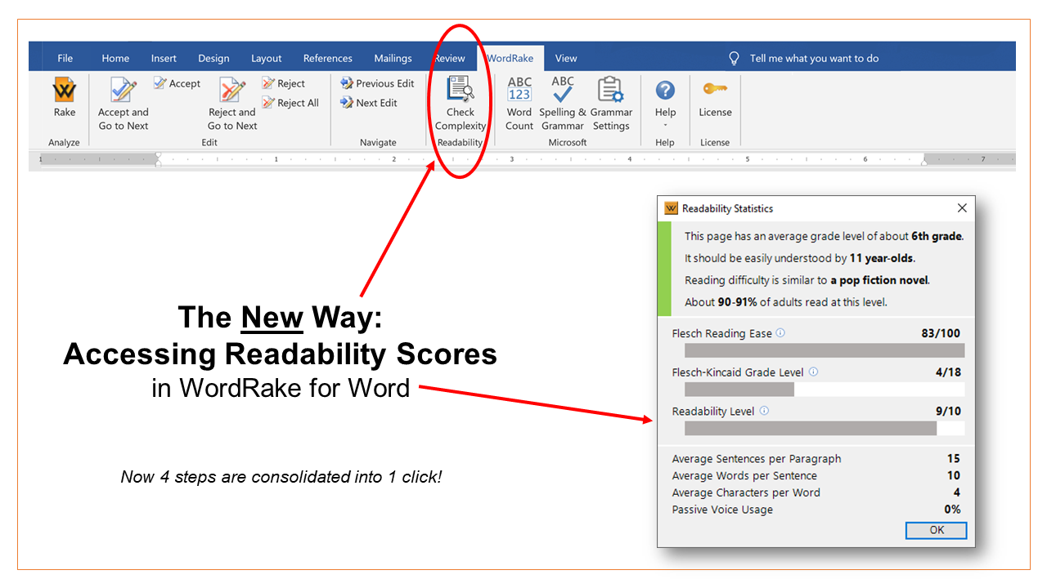Viewport: 1047px width, 588px height.
Task: Open the Design tab
Action: point(213,58)
